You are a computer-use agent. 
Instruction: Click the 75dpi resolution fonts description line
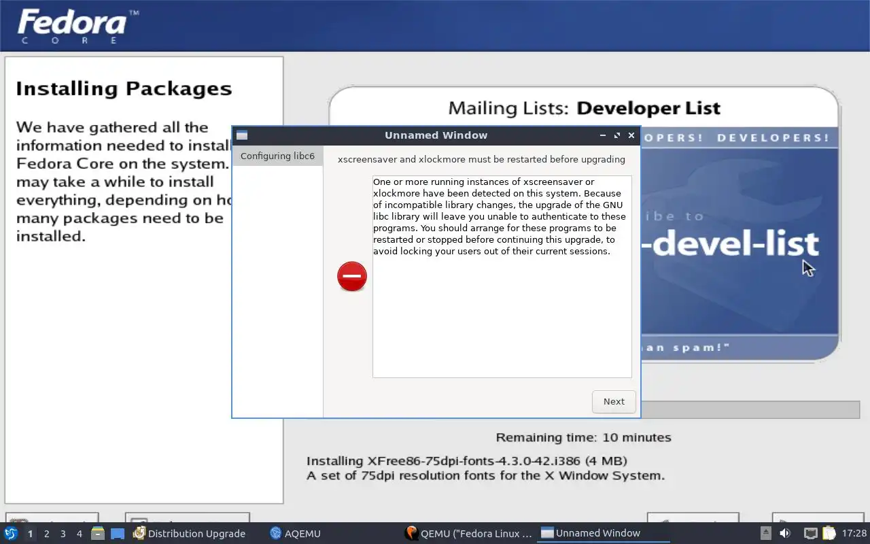(485, 475)
